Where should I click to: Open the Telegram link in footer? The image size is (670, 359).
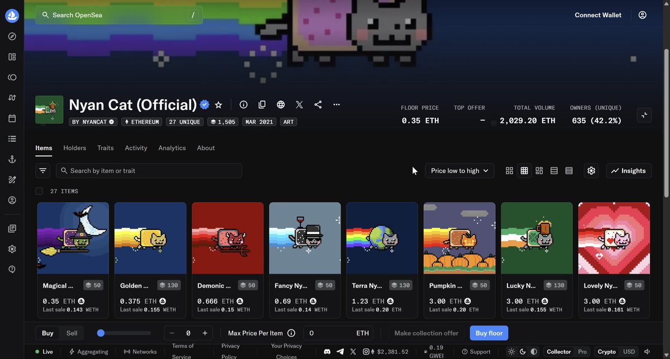341,352
